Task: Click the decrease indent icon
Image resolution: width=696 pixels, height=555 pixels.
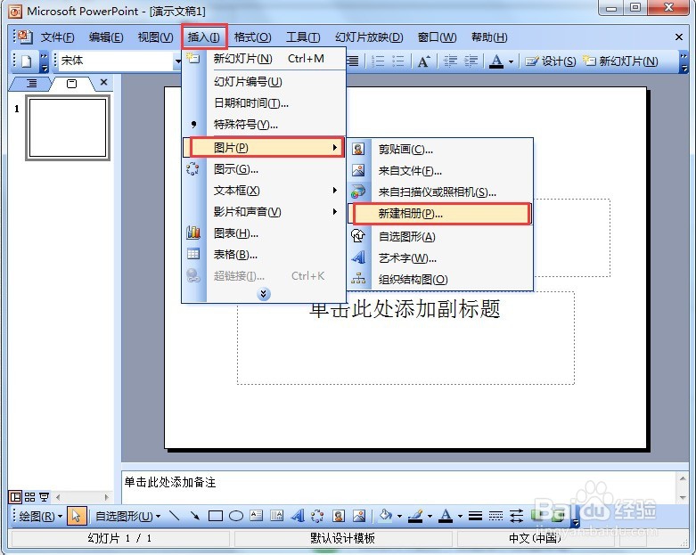Action: pos(451,61)
